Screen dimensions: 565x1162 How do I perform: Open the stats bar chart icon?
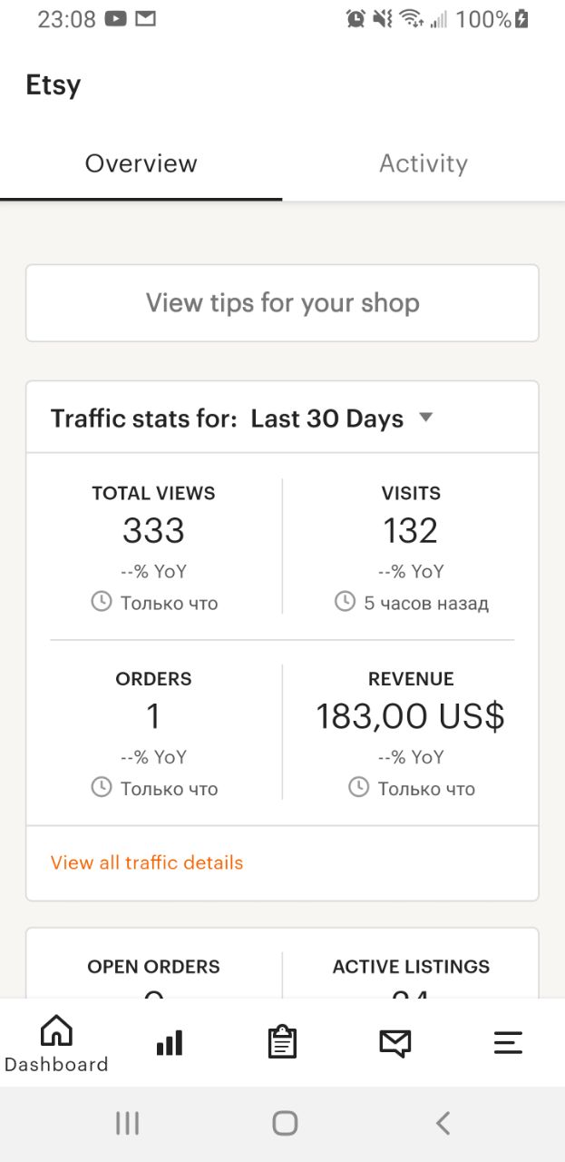pyautogui.click(x=170, y=1043)
